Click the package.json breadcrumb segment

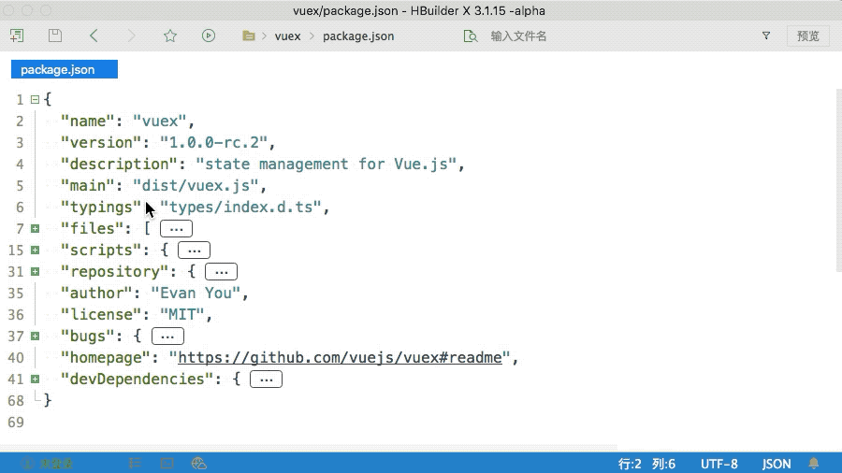pyautogui.click(x=358, y=36)
